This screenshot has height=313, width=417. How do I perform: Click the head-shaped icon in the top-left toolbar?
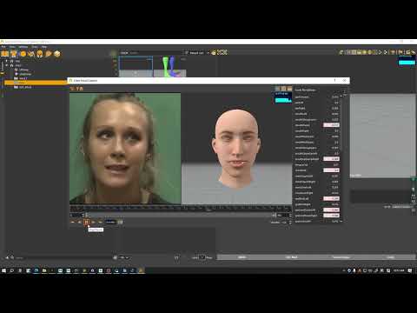point(40,54)
